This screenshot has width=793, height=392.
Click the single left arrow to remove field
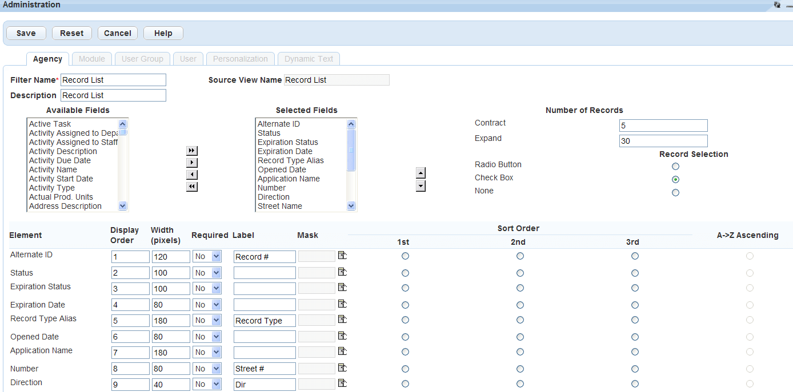pyautogui.click(x=192, y=175)
